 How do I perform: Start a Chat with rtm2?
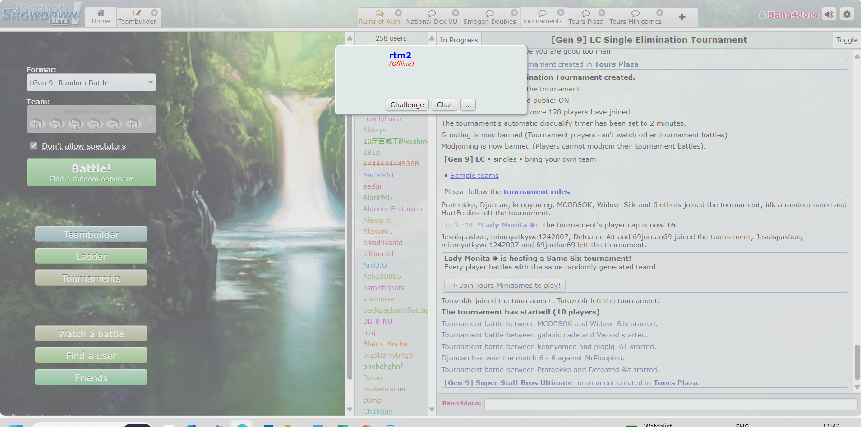(444, 104)
